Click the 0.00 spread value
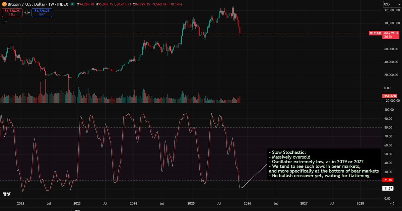 [27, 13]
